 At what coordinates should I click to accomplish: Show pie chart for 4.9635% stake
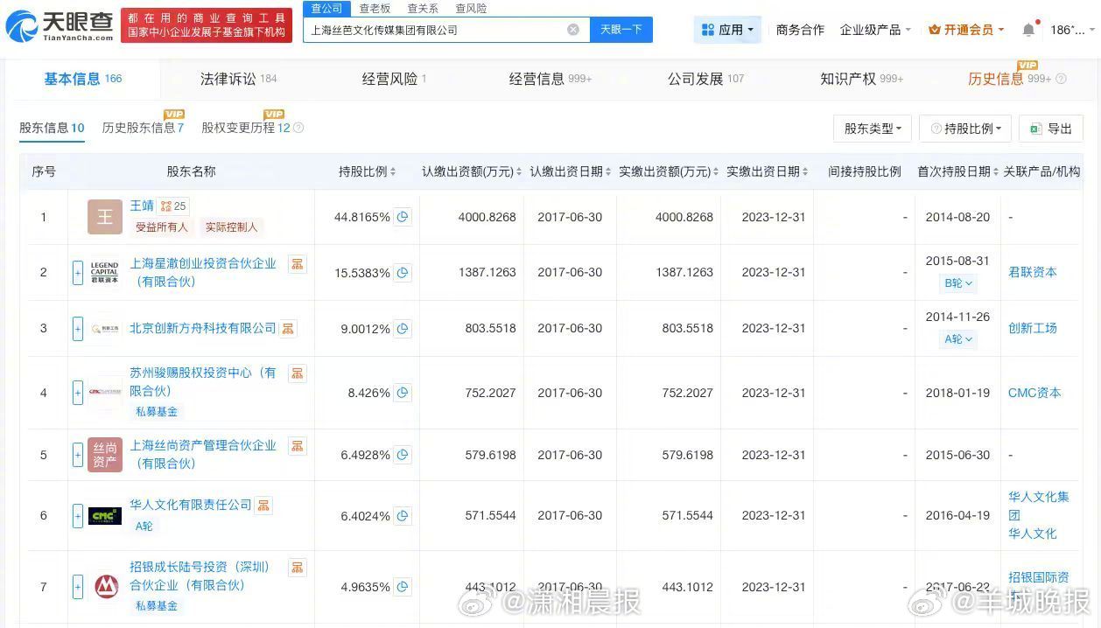[403, 587]
